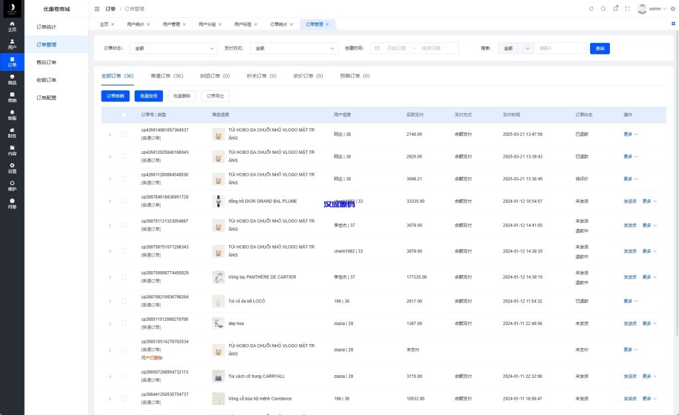Tick the checkbox for order cp268784818836951728
This screenshot has width=679, height=415.
click(x=123, y=202)
